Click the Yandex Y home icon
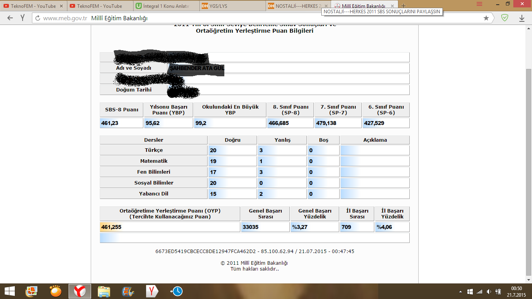This screenshot has height=299, width=532. click(x=23, y=18)
